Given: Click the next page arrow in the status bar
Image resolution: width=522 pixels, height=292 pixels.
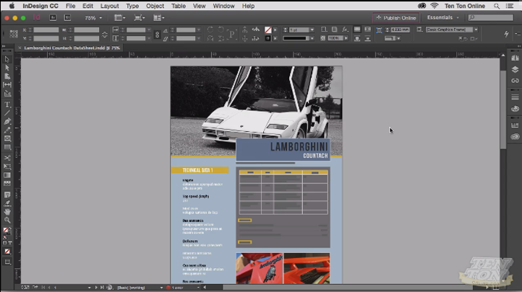Looking at the screenshot, I should 96,288.
